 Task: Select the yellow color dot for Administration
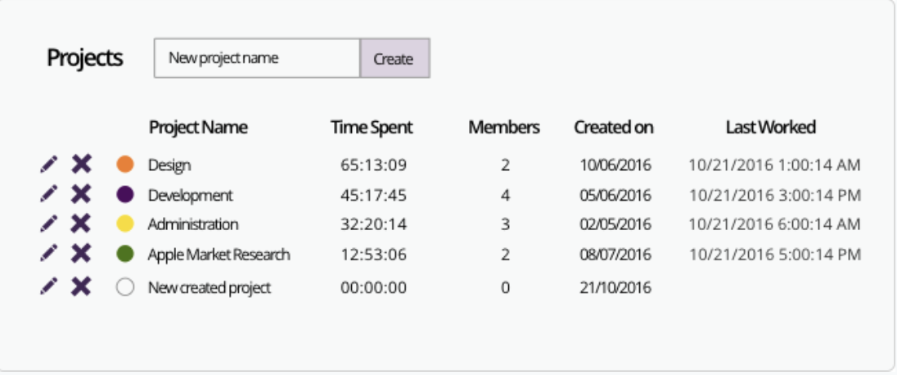point(125,224)
